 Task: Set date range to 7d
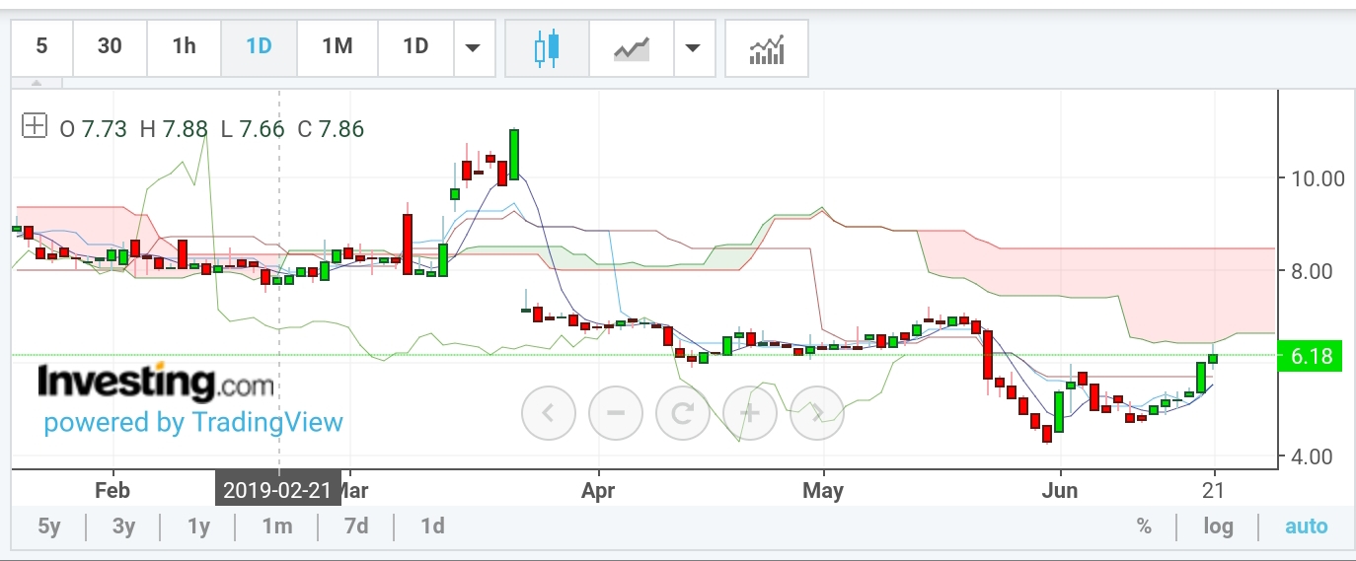(x=356, y=526)
